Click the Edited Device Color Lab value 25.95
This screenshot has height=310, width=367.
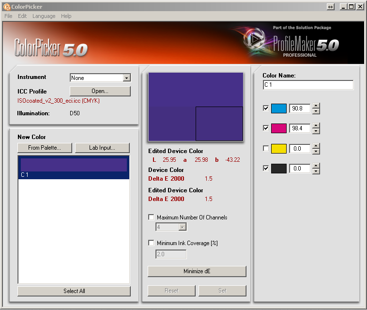coord(169,160)
